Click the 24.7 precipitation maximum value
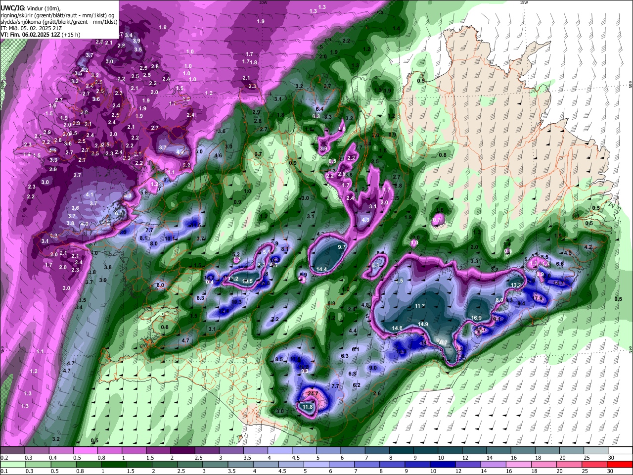This screenshot has width=633, height=475. 313,394
